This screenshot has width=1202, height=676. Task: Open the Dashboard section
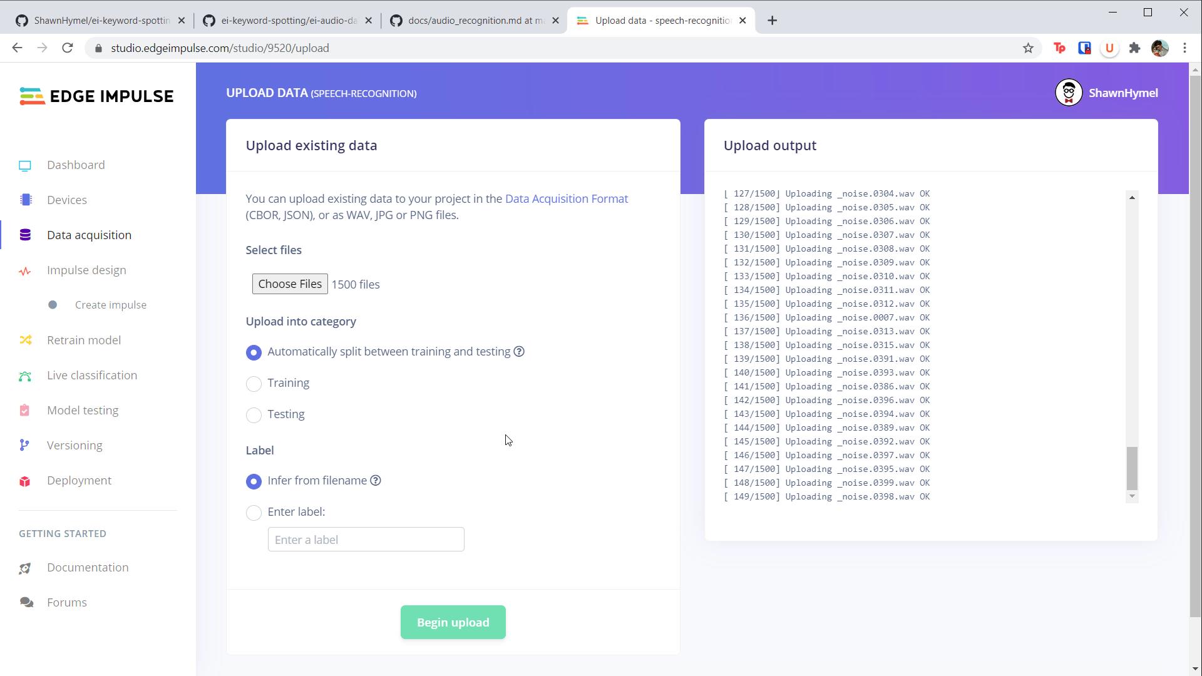coord(76,164)
